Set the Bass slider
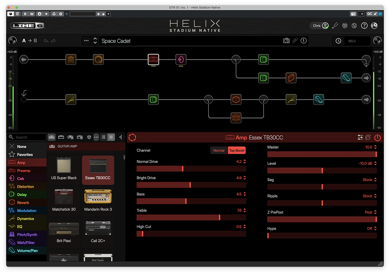The height and width of the screenshot is (274, 390). tap(191, 201)
